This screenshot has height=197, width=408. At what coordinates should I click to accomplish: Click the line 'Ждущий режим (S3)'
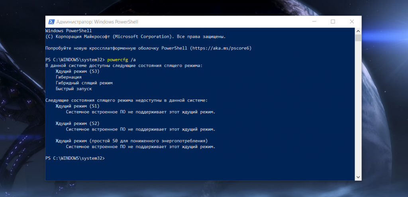pos(78,71)
